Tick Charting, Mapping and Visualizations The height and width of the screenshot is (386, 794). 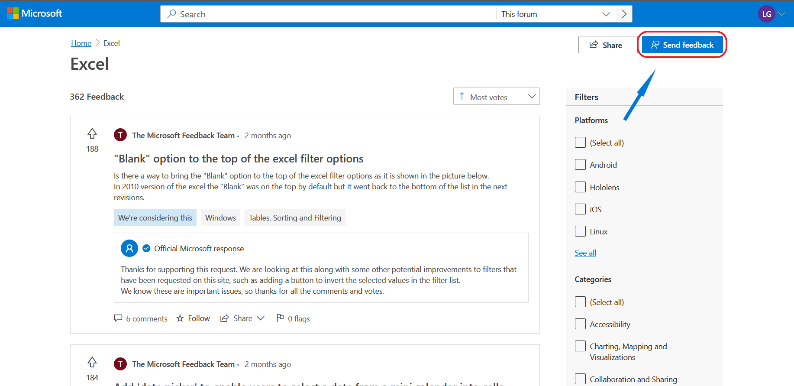coord(580,346)
